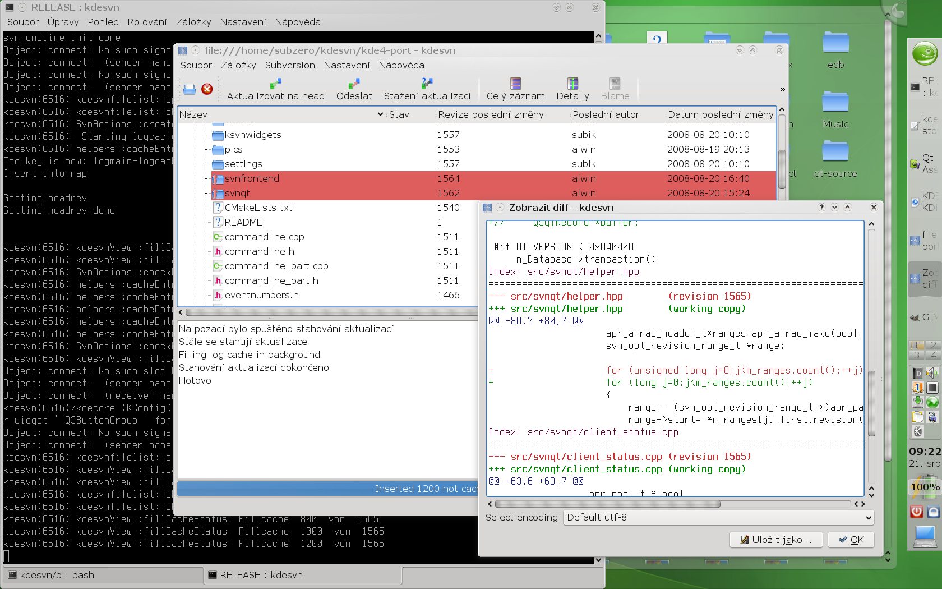Click the print icon in kdesvn toolbar

(190, 89)
